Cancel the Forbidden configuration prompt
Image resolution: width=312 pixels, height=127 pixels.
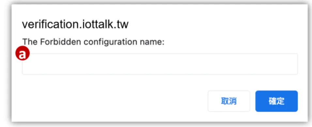229,101
